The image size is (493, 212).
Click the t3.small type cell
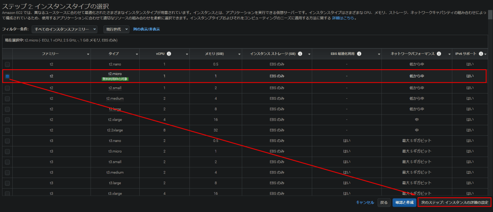coord(114,162)
